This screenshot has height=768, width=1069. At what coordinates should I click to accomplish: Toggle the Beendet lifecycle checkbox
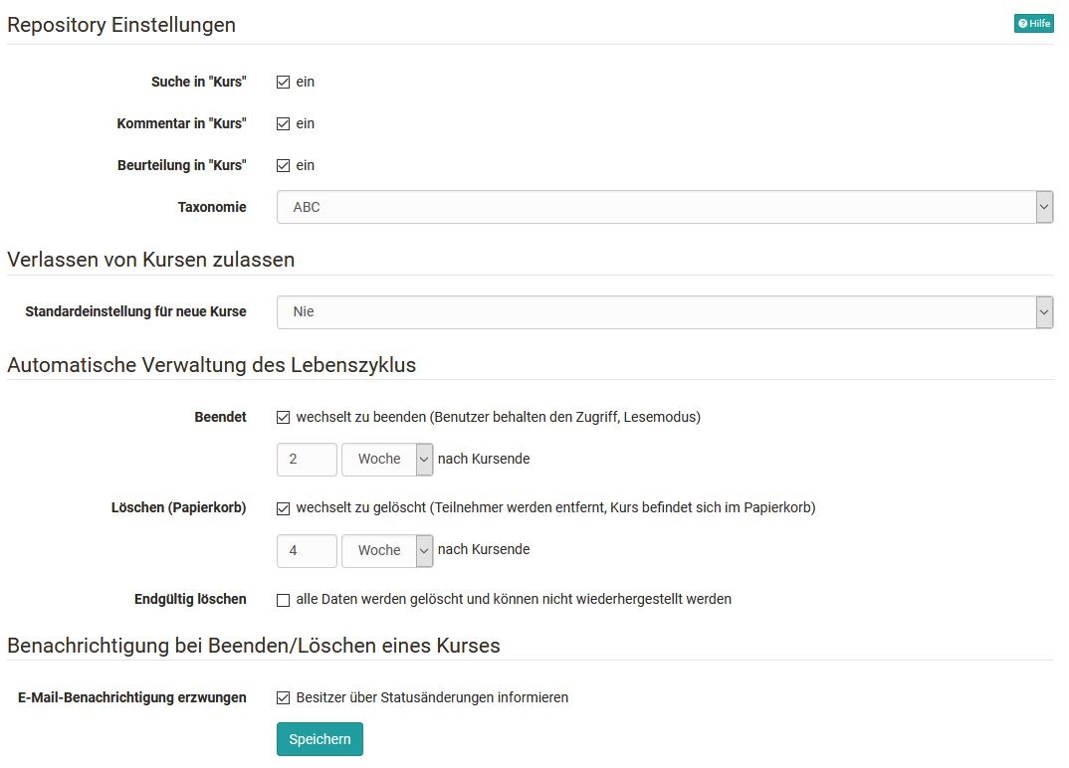pyautogui.click(x=283, y=418)
